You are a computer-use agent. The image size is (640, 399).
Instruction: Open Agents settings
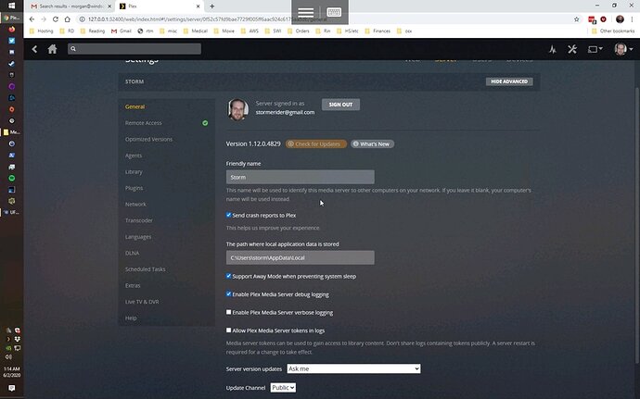pos(134,156)
